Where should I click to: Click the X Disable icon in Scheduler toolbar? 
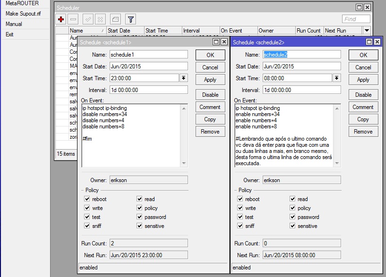100,19
